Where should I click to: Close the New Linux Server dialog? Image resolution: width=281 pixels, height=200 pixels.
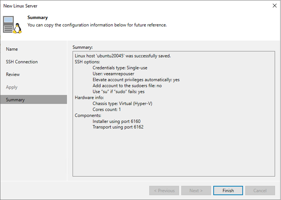coord(275,6)
